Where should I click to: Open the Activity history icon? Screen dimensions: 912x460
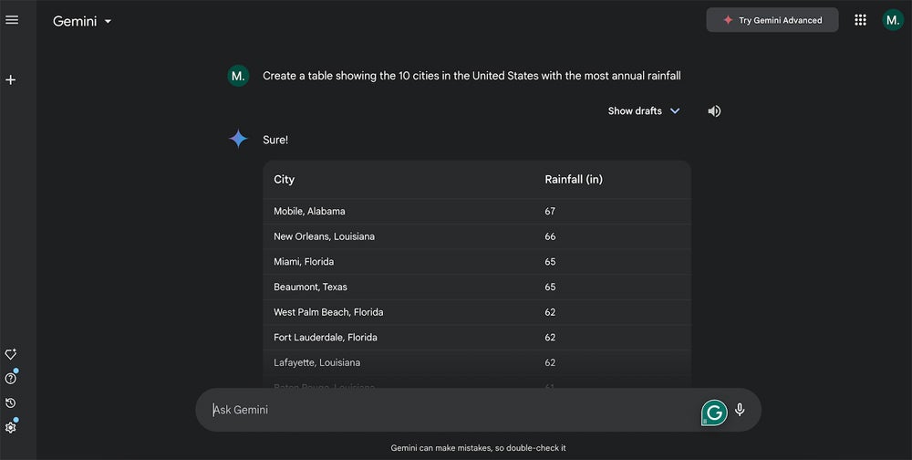[11, 402]
